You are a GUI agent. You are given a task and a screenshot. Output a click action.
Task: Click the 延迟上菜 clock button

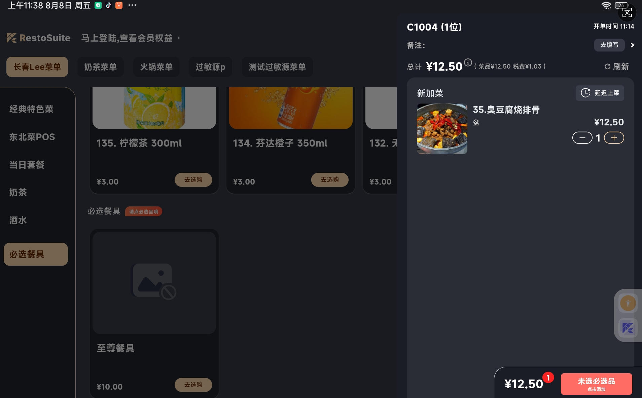pyautogui.click(x=600, y=93)
